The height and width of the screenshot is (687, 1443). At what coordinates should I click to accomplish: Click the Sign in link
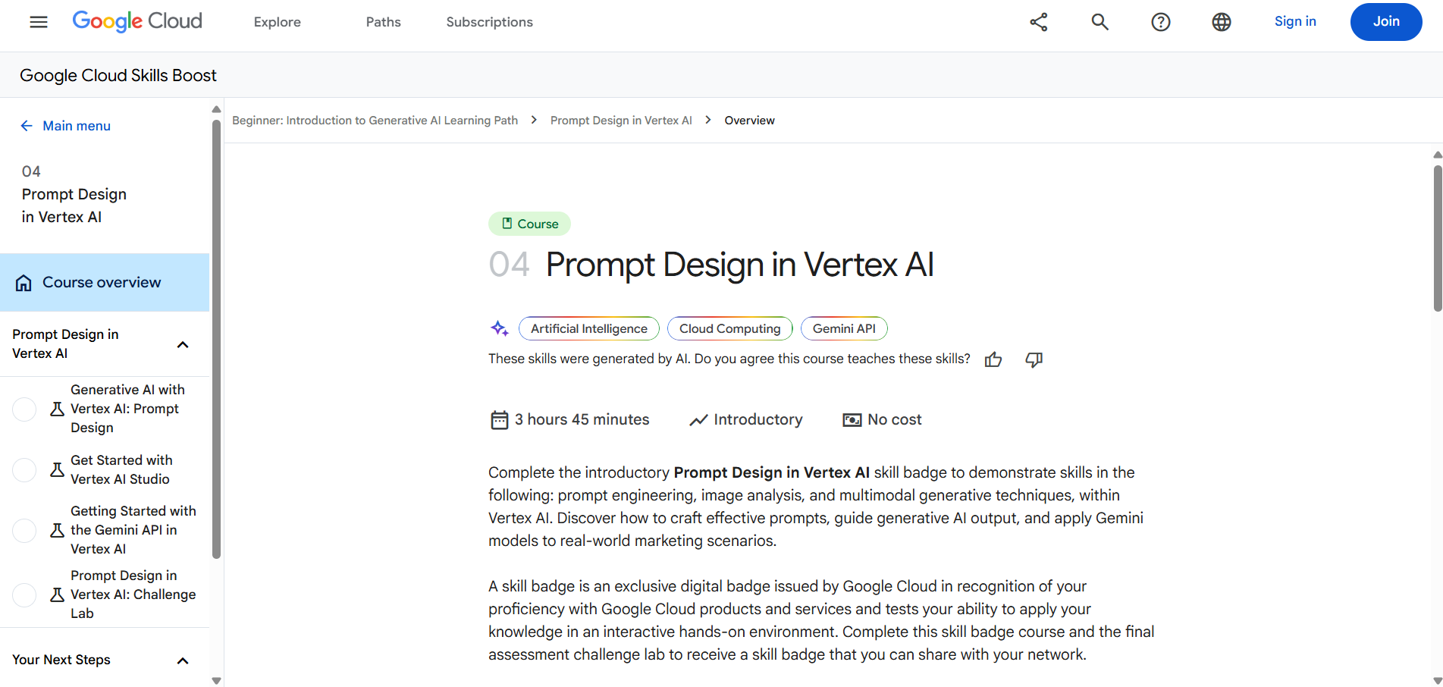(x=1295, y=21)
